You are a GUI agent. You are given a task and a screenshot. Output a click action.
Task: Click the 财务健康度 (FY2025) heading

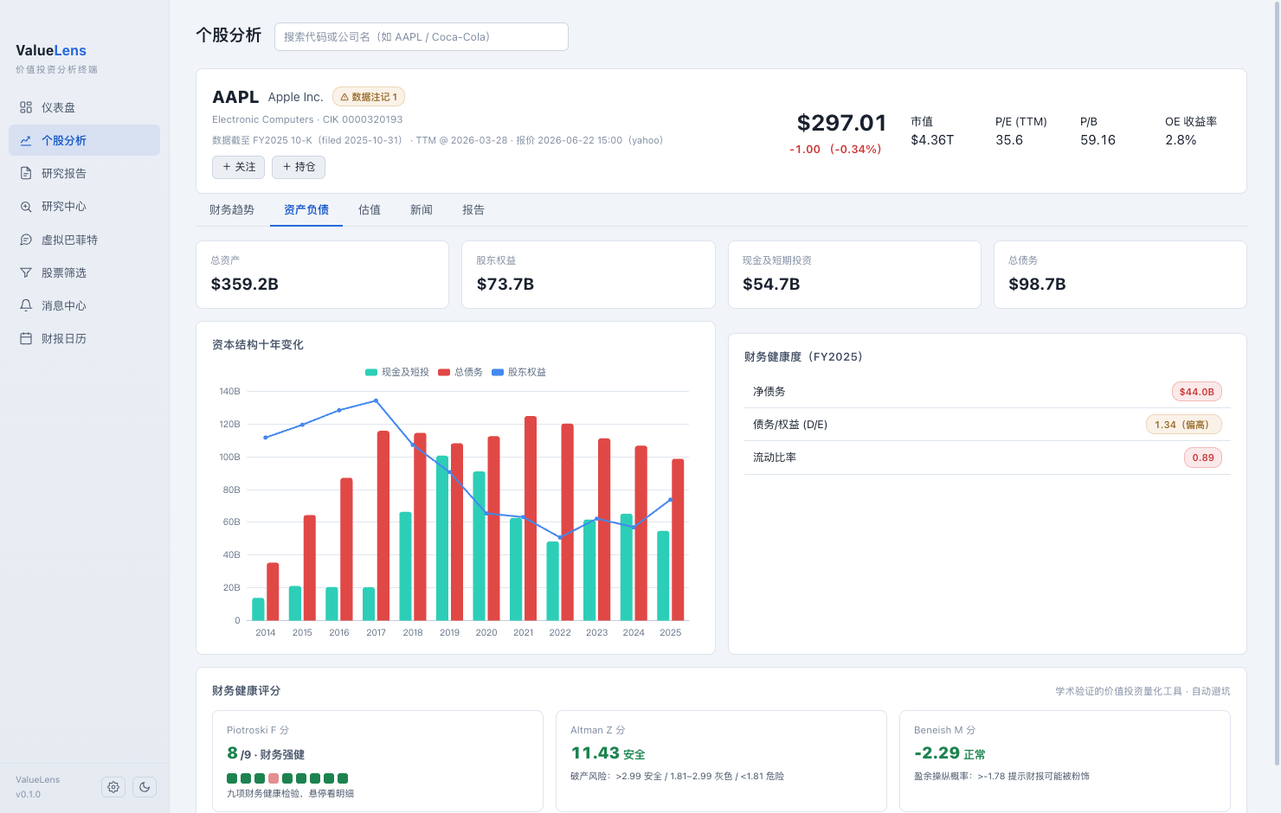pyautogui.click(x=803, y=357)
